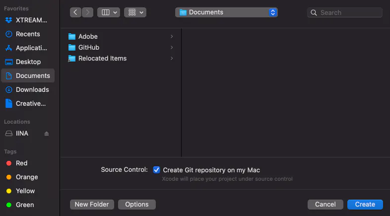Screen dimensions: 390x216
Task: Select Desktop in Favorites
Action: pos(28,62)
